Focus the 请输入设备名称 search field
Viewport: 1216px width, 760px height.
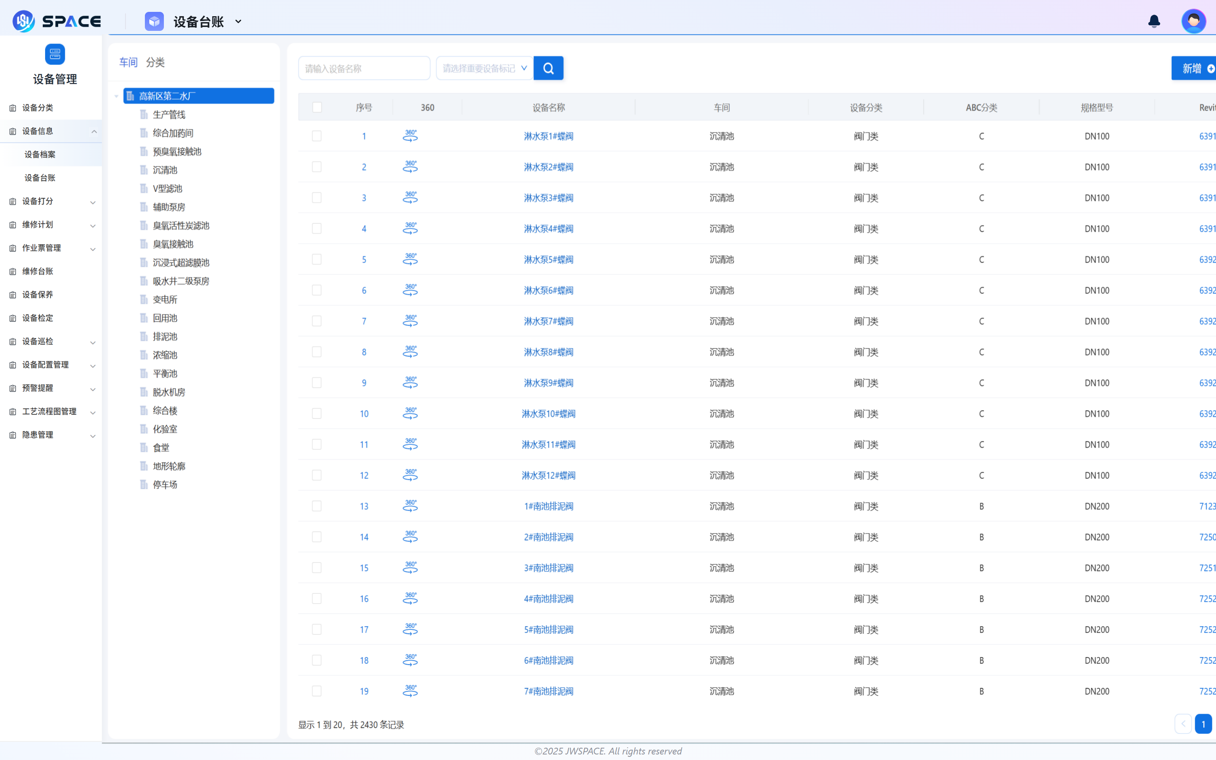(x=364, y=68)
